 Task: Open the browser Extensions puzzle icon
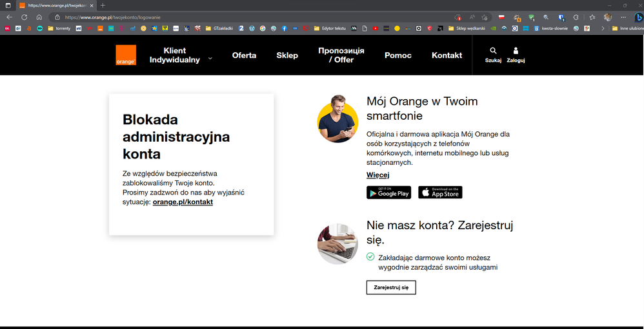coord(576,17)
